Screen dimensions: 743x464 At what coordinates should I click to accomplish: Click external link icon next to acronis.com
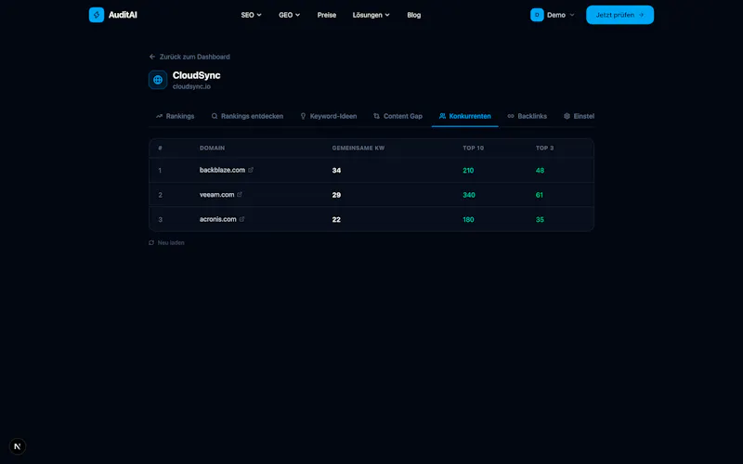coord(241,219)
